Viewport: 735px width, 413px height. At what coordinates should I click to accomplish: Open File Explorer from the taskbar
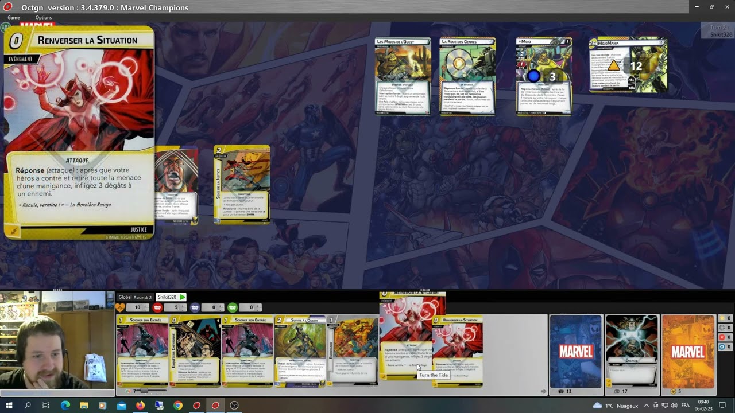pyautogui.click(x=84, y=406)
